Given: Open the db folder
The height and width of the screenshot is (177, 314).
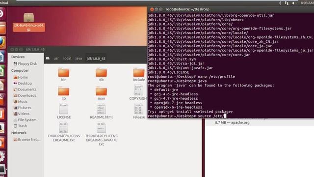Looking at the screenshot, I should (102, 75).
